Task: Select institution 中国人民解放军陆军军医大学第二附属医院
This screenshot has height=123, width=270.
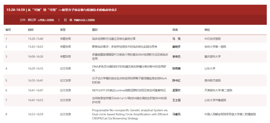Action: [230, 114]
